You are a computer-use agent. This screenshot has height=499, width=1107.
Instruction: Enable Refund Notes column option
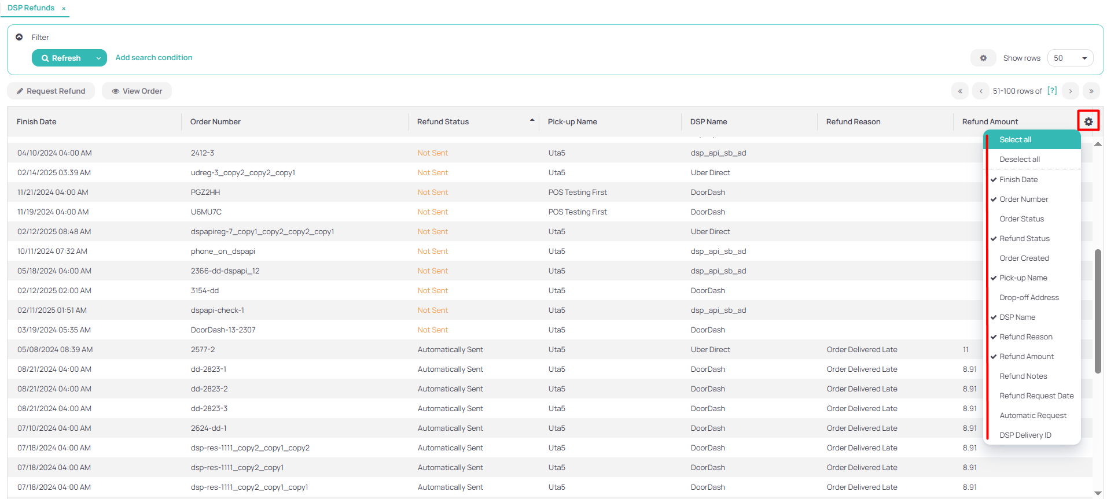point(1033,376)
